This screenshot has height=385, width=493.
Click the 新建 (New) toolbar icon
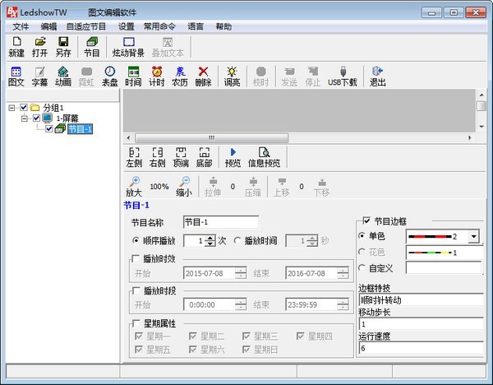pyautogui.click(x=16, y=46)
